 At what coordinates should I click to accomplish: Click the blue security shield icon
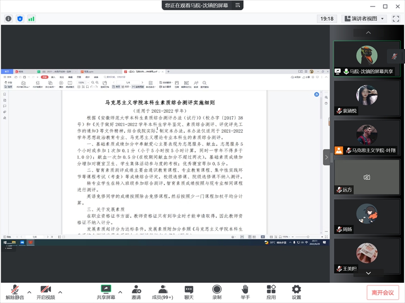tap(20, 19)
